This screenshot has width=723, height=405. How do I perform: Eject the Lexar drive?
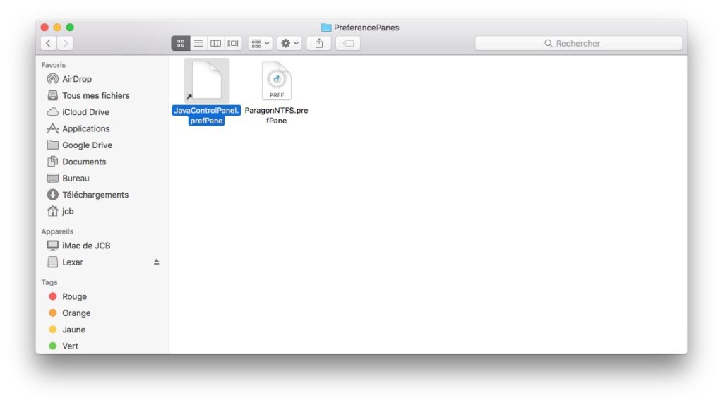[156, 262]
